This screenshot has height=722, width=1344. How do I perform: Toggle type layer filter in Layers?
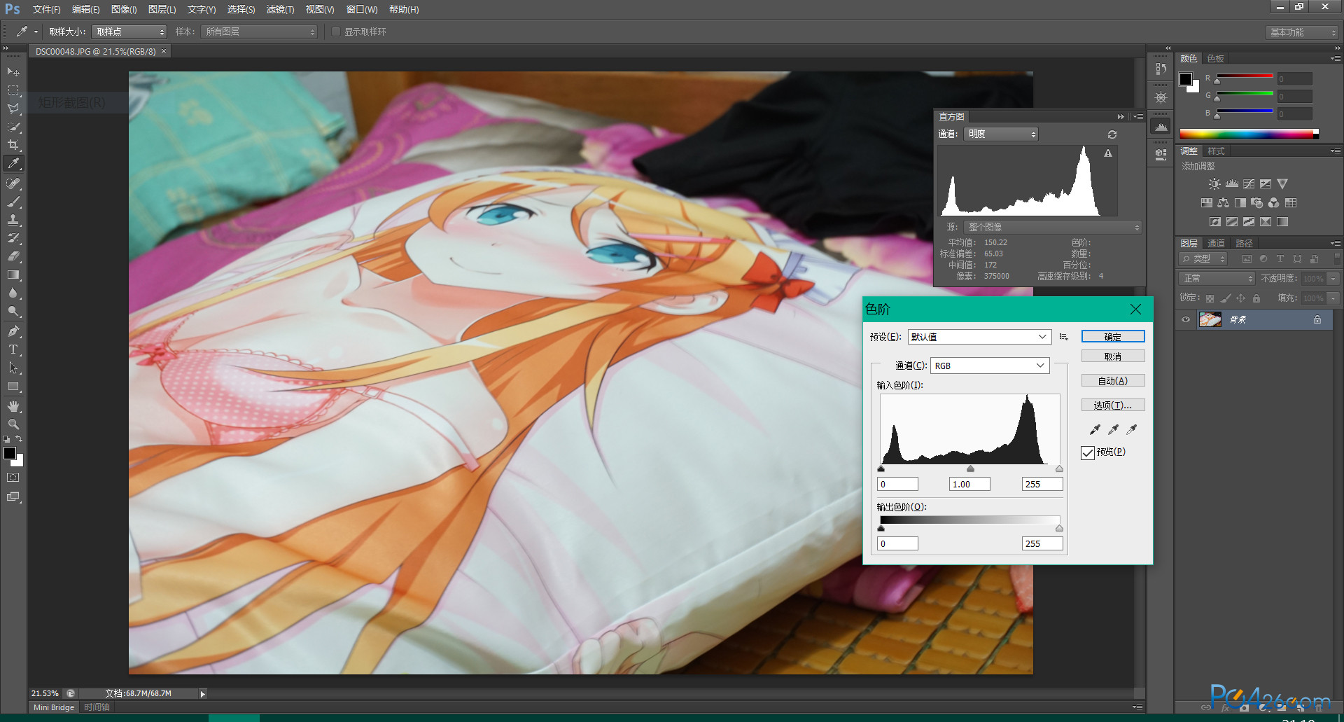(1280, 259)
